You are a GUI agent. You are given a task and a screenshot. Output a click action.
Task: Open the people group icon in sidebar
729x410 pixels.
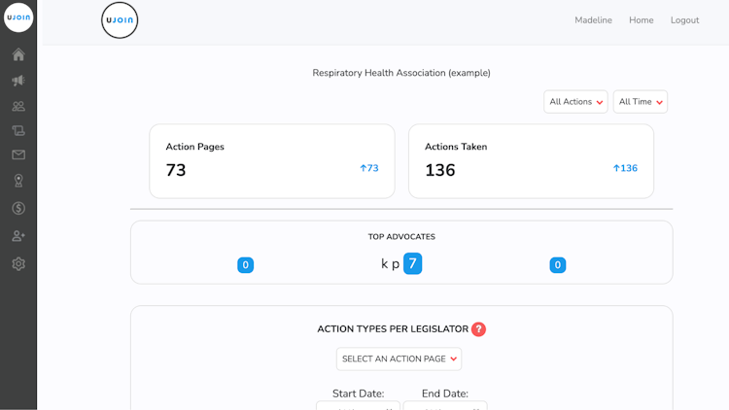point(18,107)
